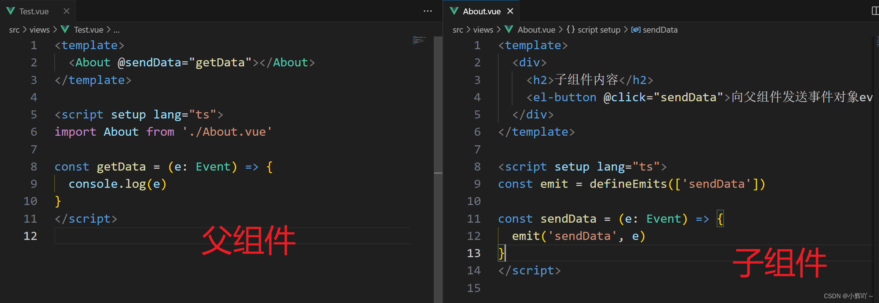Click 'defineEmits' in About.vue line 9

[628, 184]
